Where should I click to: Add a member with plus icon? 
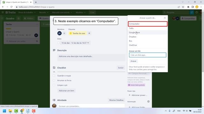64,33
